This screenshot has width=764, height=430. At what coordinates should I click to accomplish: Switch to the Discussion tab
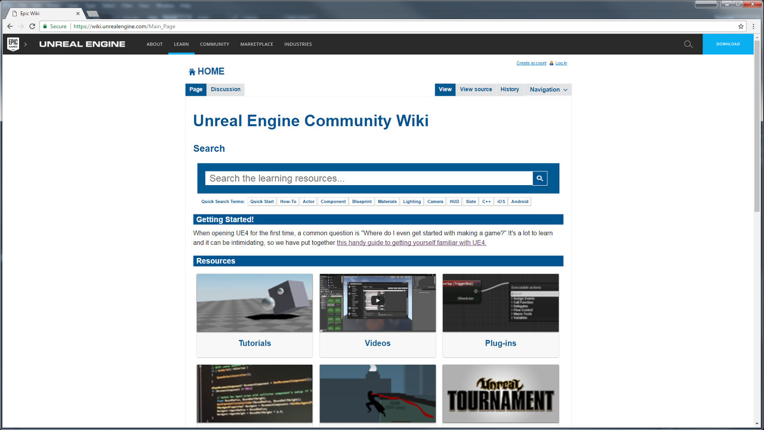click(x=226, y=90)
